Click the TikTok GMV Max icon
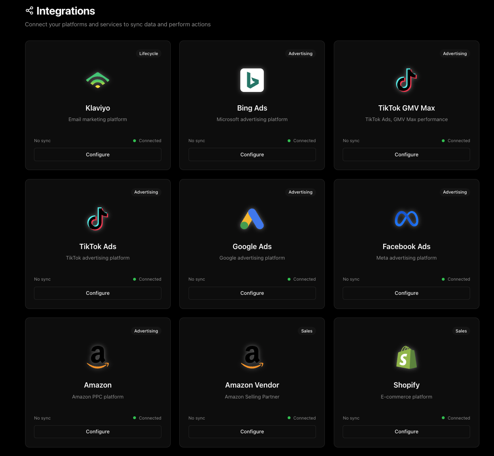Image resolution: width=494 pixels, height=456 pixels. (x=406, y=80)
